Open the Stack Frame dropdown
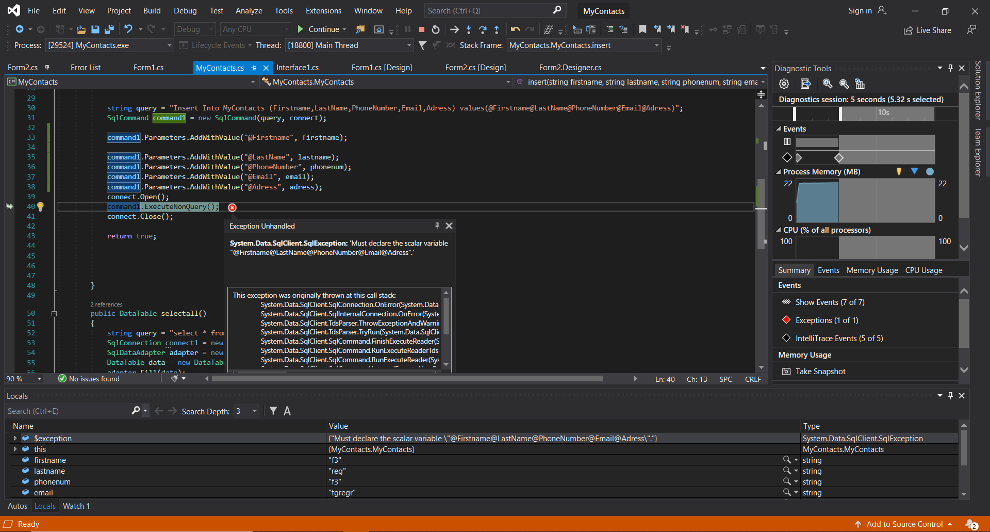Screen dimensions: 990x532 tap(656, 45)
